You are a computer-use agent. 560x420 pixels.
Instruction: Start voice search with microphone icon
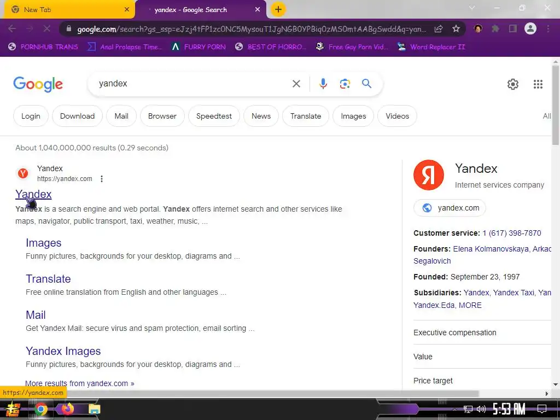323,84
